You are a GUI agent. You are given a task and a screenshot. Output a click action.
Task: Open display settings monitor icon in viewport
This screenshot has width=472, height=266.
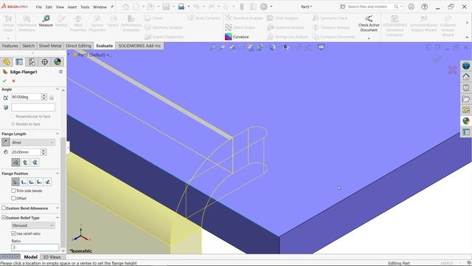pos(322,47)
